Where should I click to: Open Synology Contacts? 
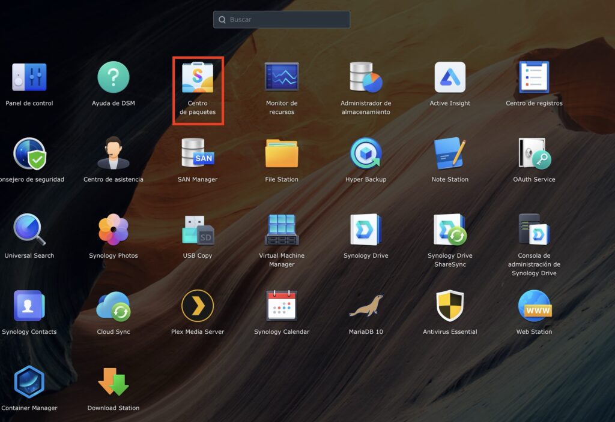pyautogui.click(x=29, y=306)
